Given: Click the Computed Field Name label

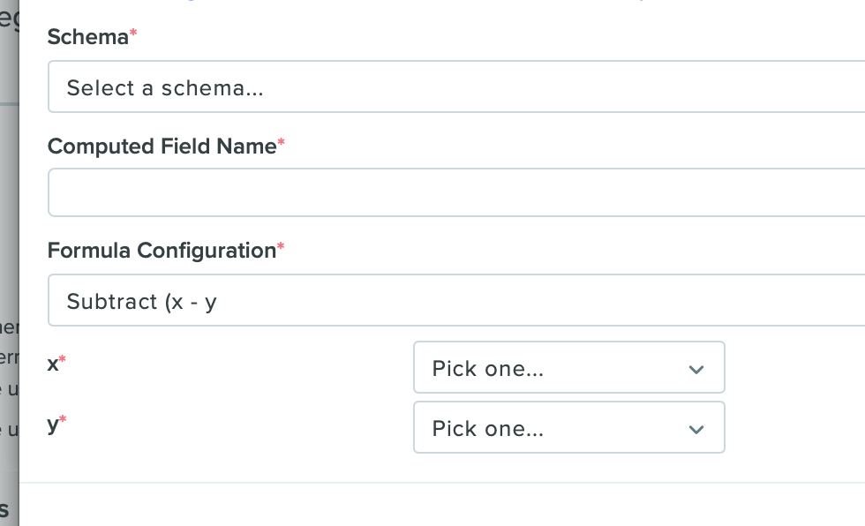Looking at the screenshot, I should point(162,147).
